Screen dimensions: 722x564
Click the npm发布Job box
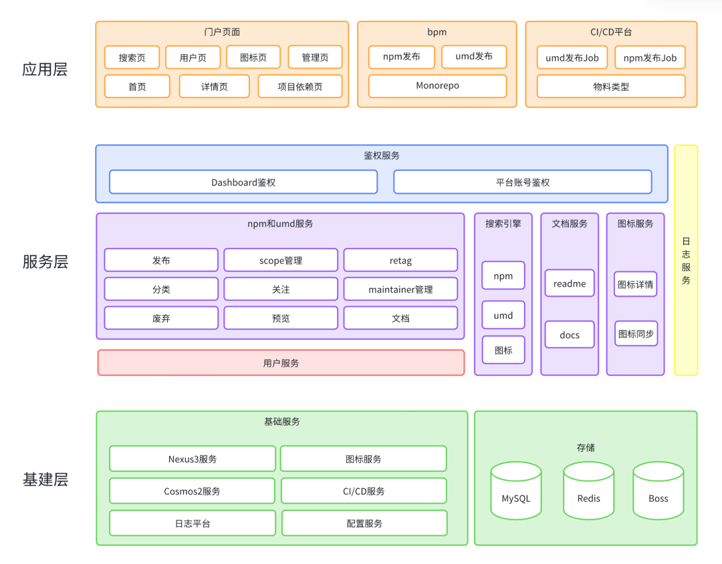[650, 57]
